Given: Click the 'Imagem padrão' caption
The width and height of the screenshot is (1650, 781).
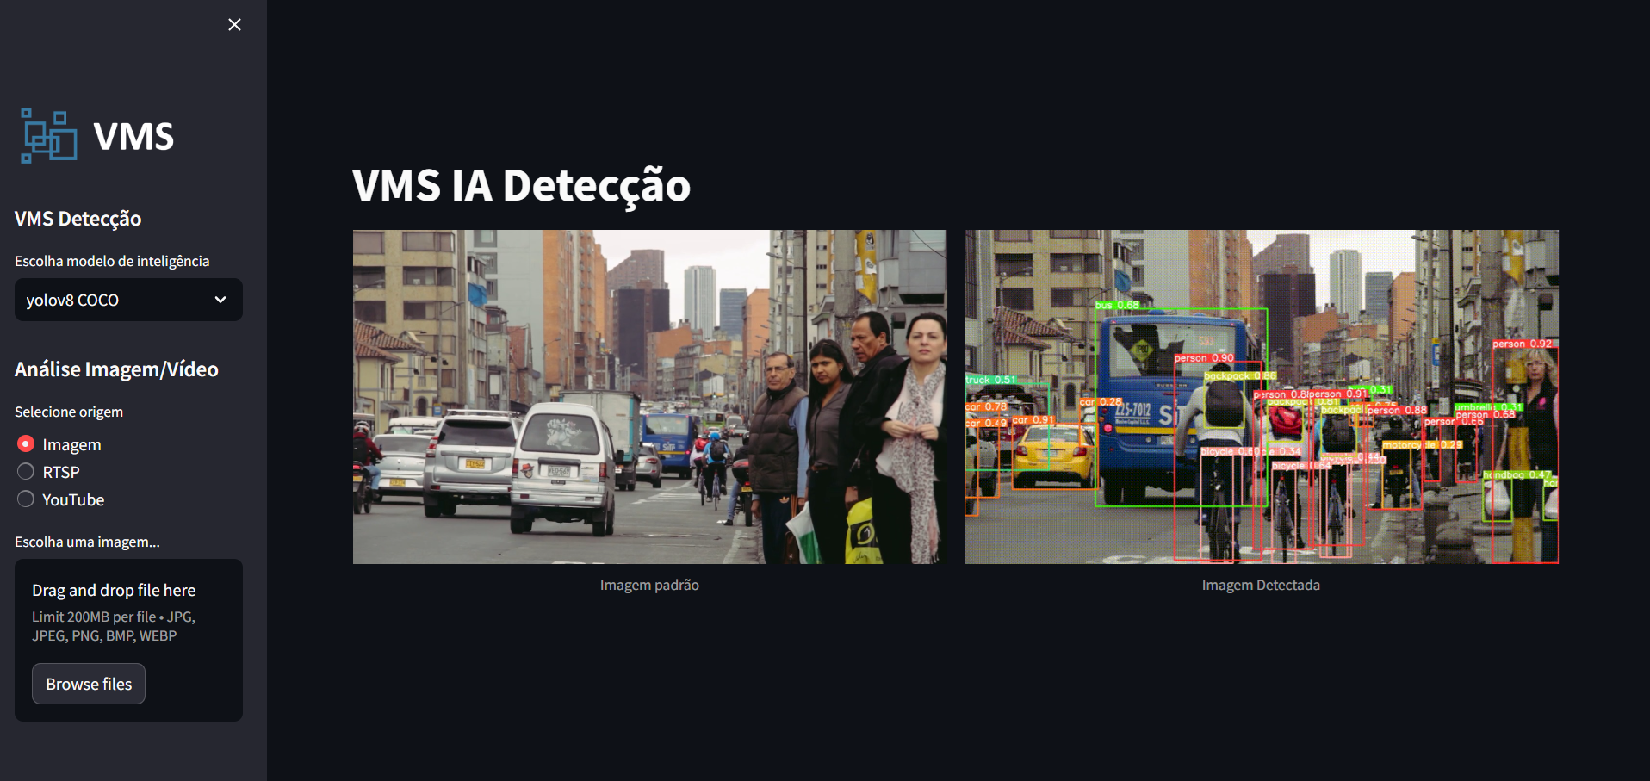Looking at the screenshot, I should point(649,586).
